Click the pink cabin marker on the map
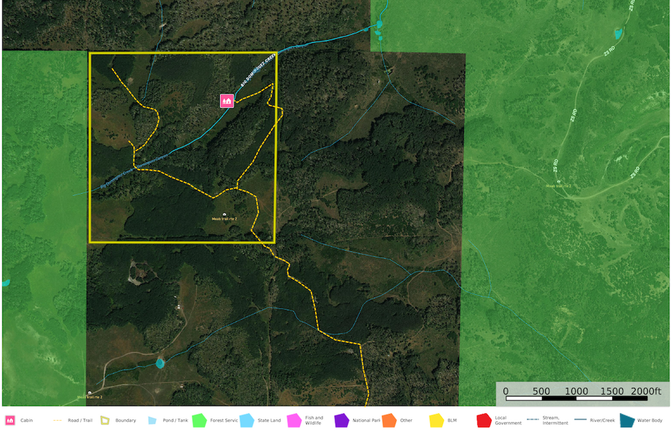Image resolution: width=671 pixels, height=438 pixels. point(227,100)
